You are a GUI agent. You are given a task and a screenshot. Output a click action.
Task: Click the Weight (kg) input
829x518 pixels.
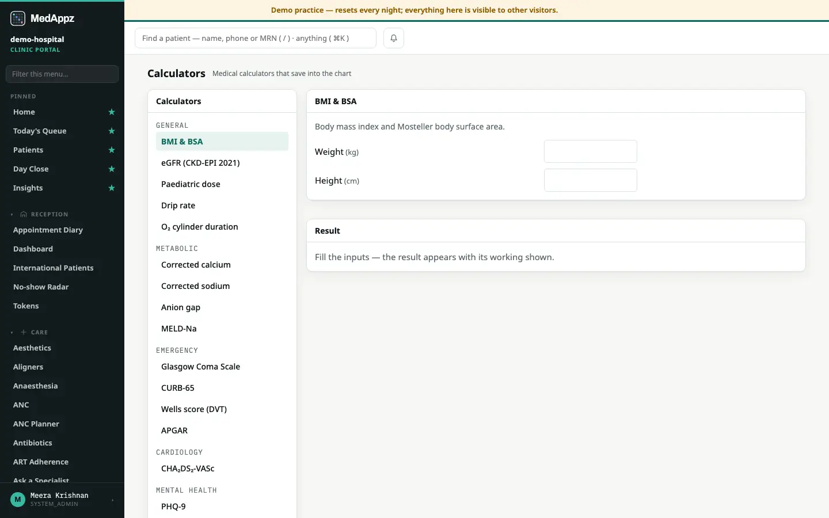pyautogui.click(x=591, y=151)
